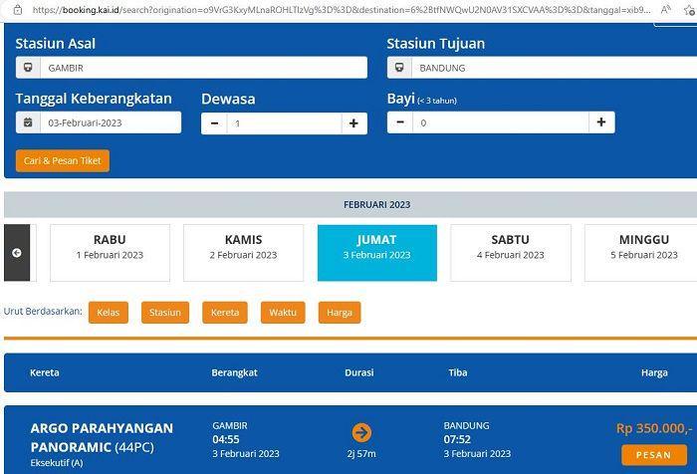Decrease Bayi passenger count
Image resolution: width=697 pixels, height=474 pixels.
pos(400,122)
